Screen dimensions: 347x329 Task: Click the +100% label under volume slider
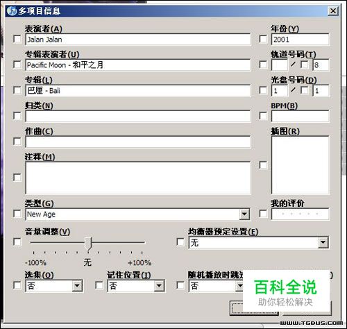pos(139,262)
